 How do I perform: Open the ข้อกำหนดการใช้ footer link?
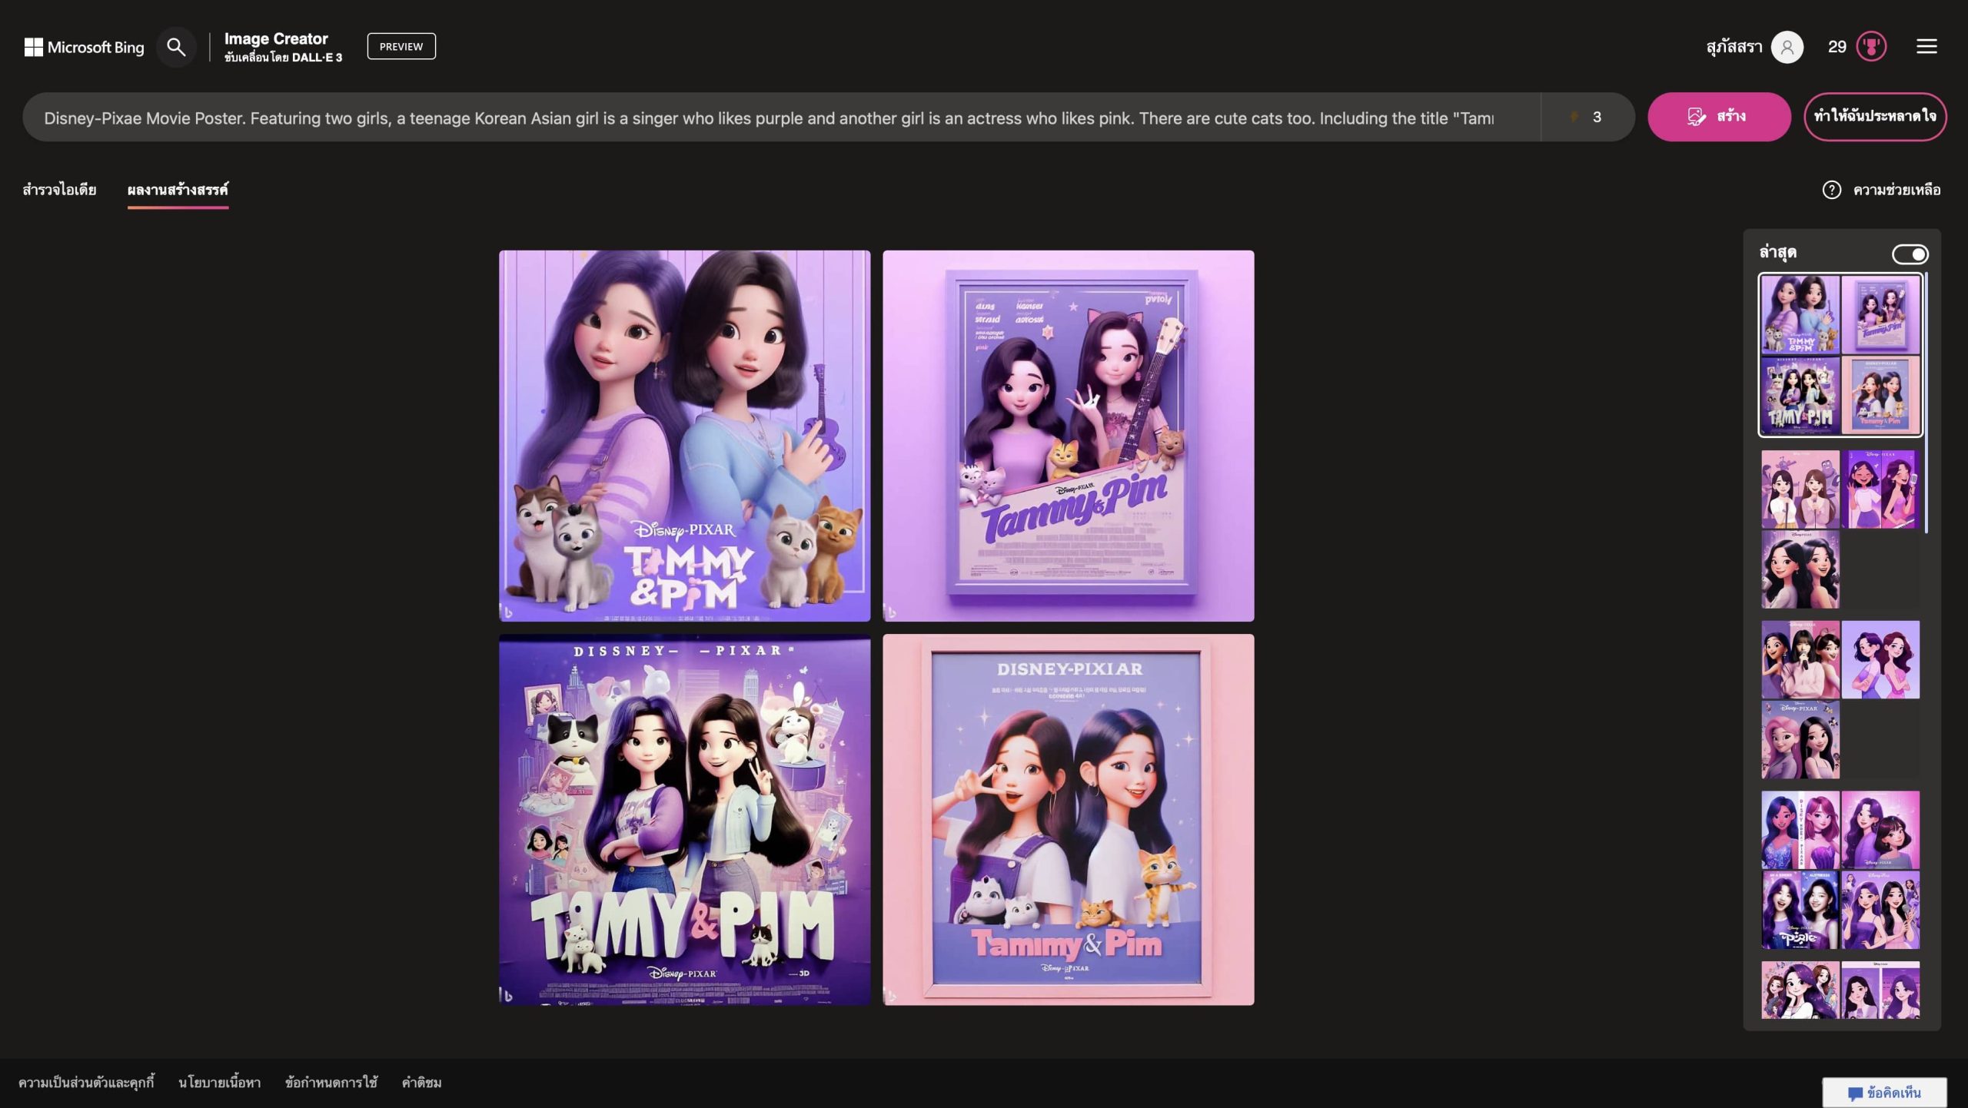(x=331, y=1082)
